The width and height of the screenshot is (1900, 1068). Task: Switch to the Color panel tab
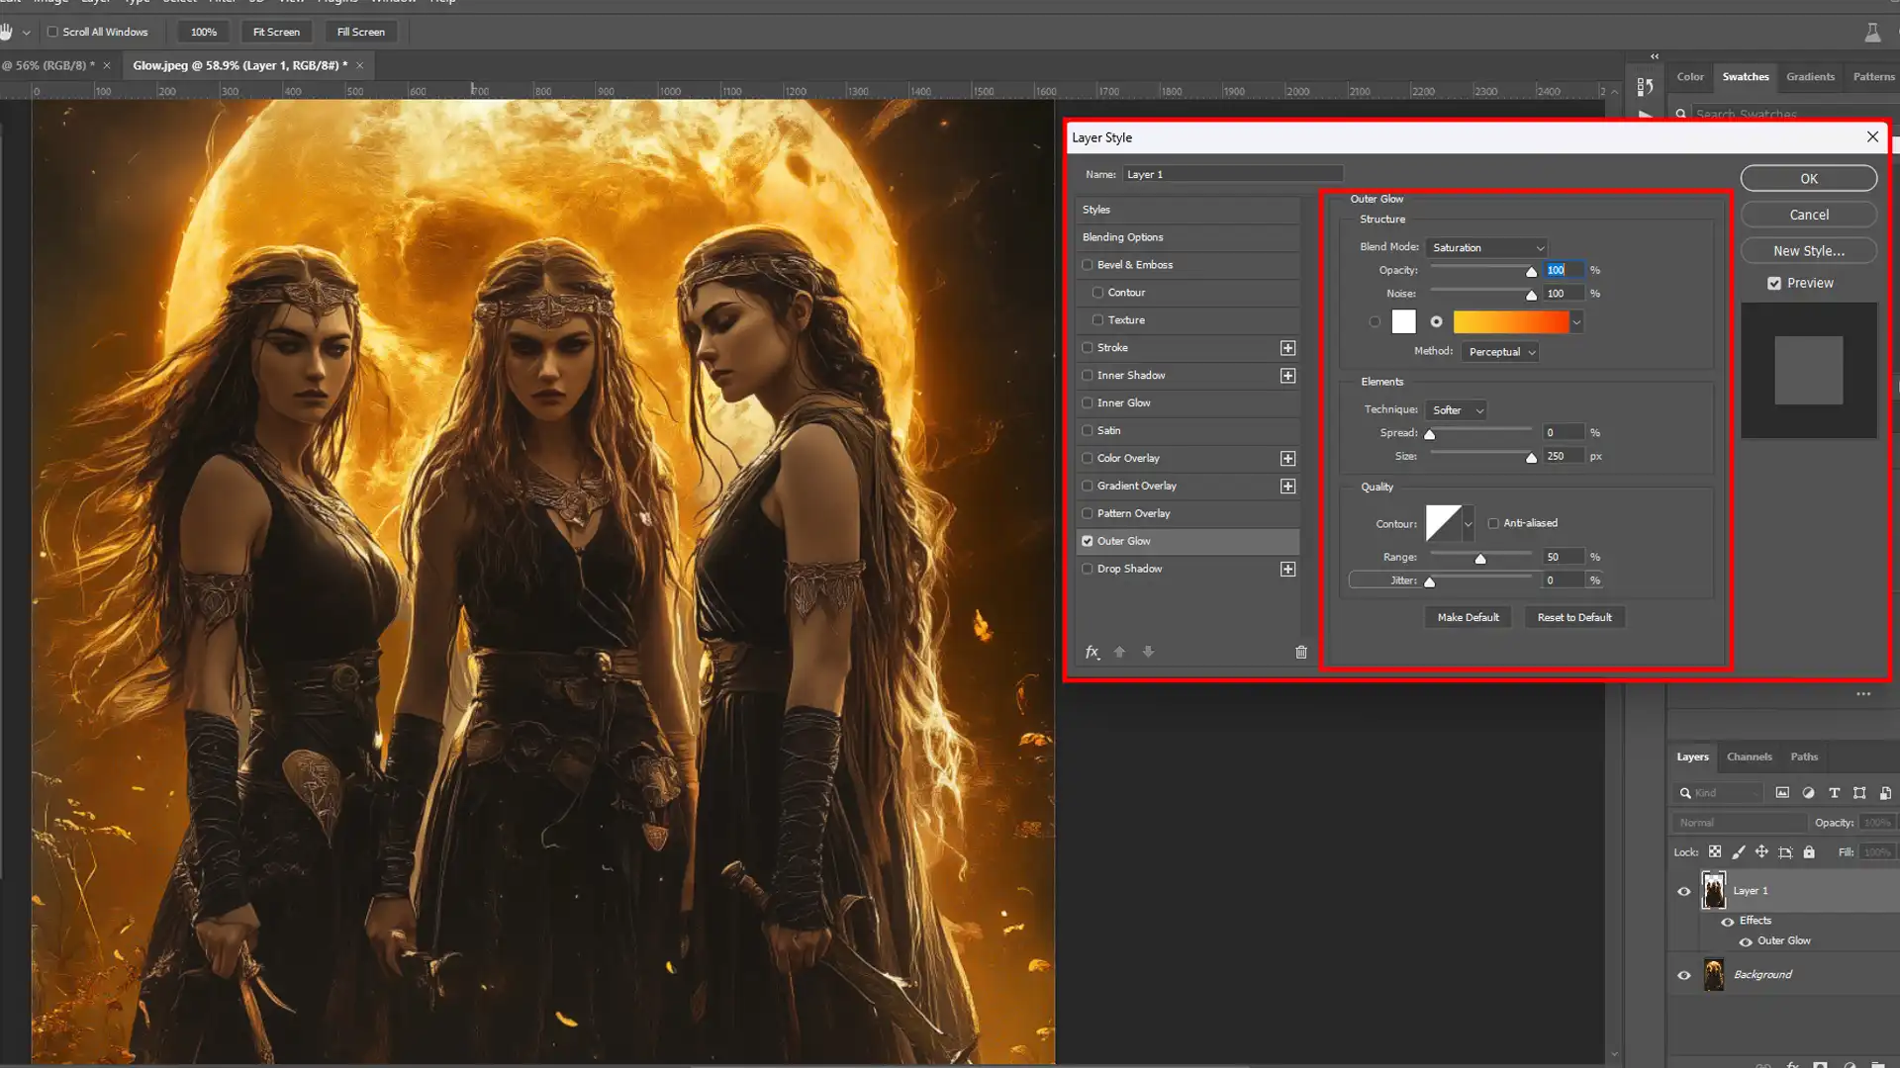[1689, 76]
